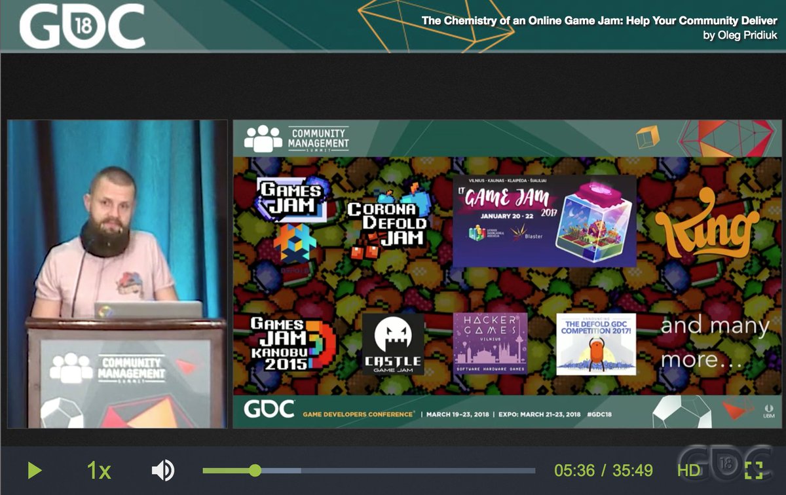
Task: Click the play button
Action: pos(35,470)
